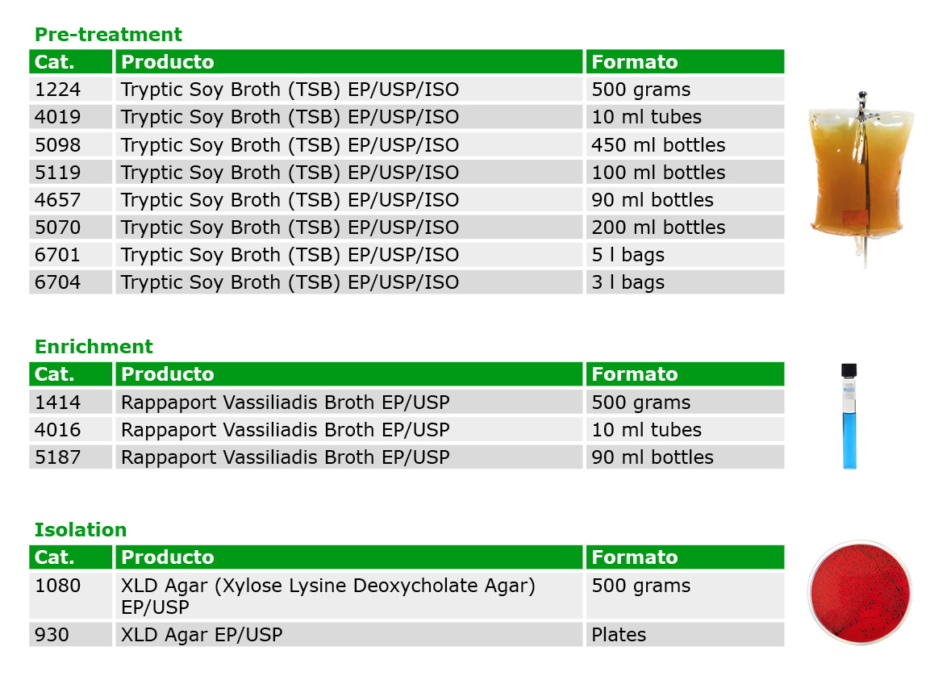Select the Pre-treatment section heading

pyautogui.click(x=108, y=34)
